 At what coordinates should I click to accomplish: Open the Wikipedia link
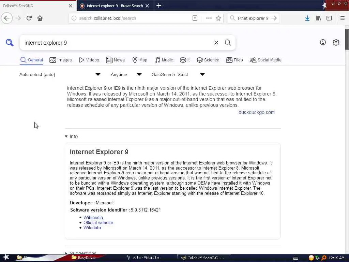click(x=93, y=217)
